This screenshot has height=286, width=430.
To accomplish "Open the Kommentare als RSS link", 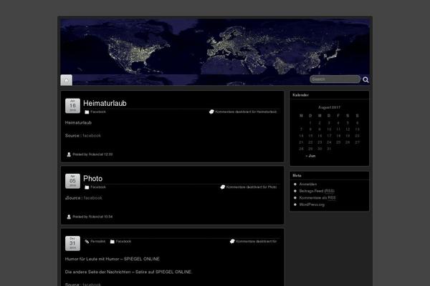I will (317, 197).
